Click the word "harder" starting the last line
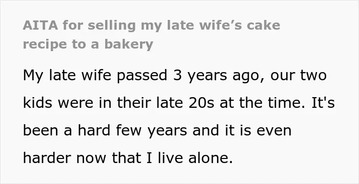This screenshot has width=359, height=184. pyautogui.click(x=48, y=157)
